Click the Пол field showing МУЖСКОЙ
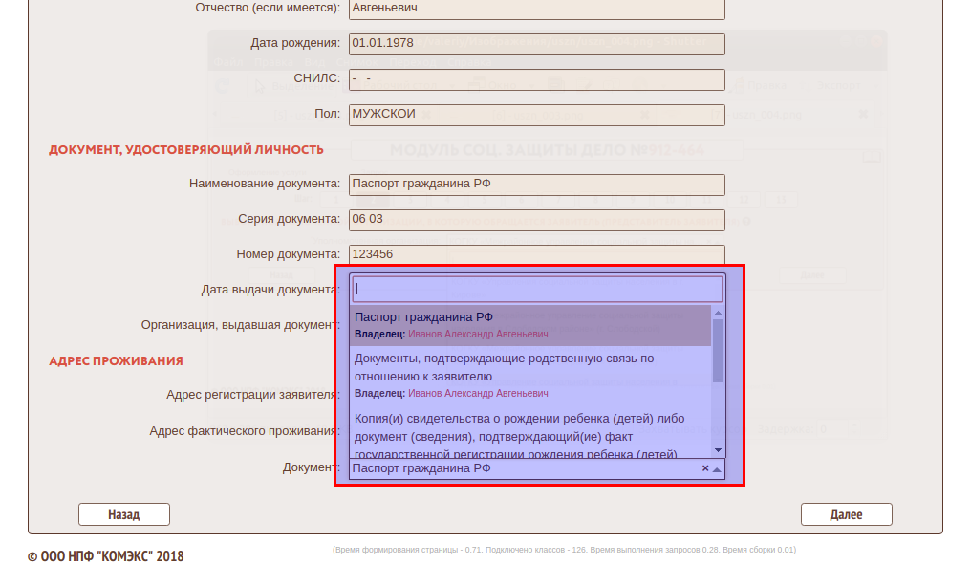 [537, 114]
